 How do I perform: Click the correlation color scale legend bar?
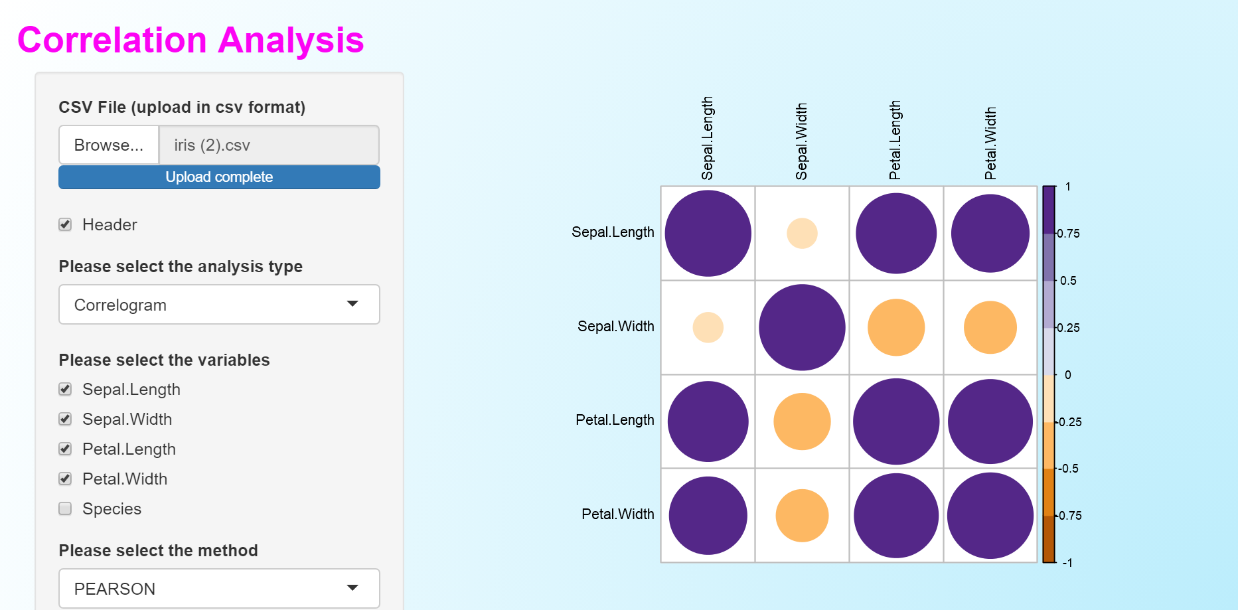1049,374
